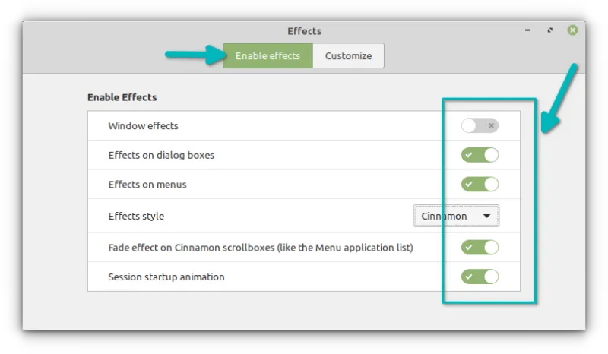608x354 pixels.
Task: Switch to the Enable effects tab
Action: click(x=268, y=55)
